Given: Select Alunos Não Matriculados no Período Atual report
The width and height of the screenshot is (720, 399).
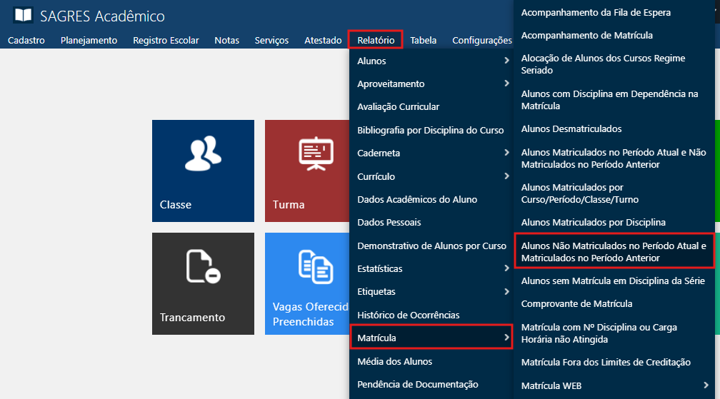Looking at the screenshot, I should click(x=613, y=251).
